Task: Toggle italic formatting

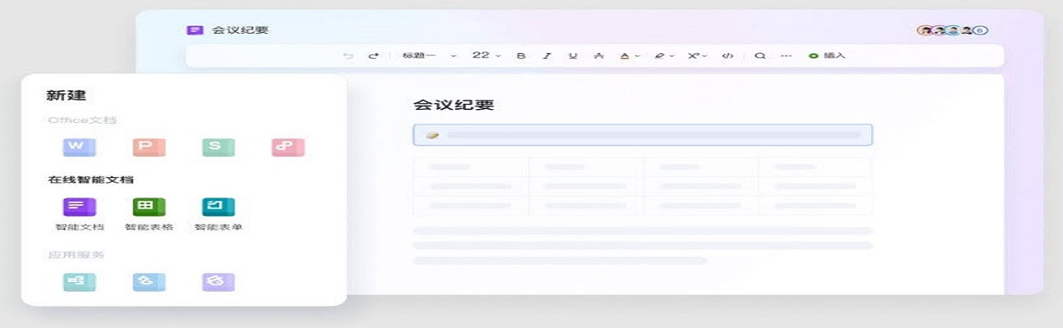Action: coord(546,56)
